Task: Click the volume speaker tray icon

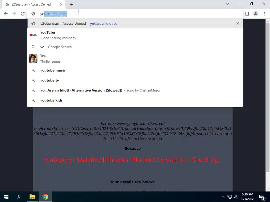Action: pyautogui.click(x=236, y=197)
